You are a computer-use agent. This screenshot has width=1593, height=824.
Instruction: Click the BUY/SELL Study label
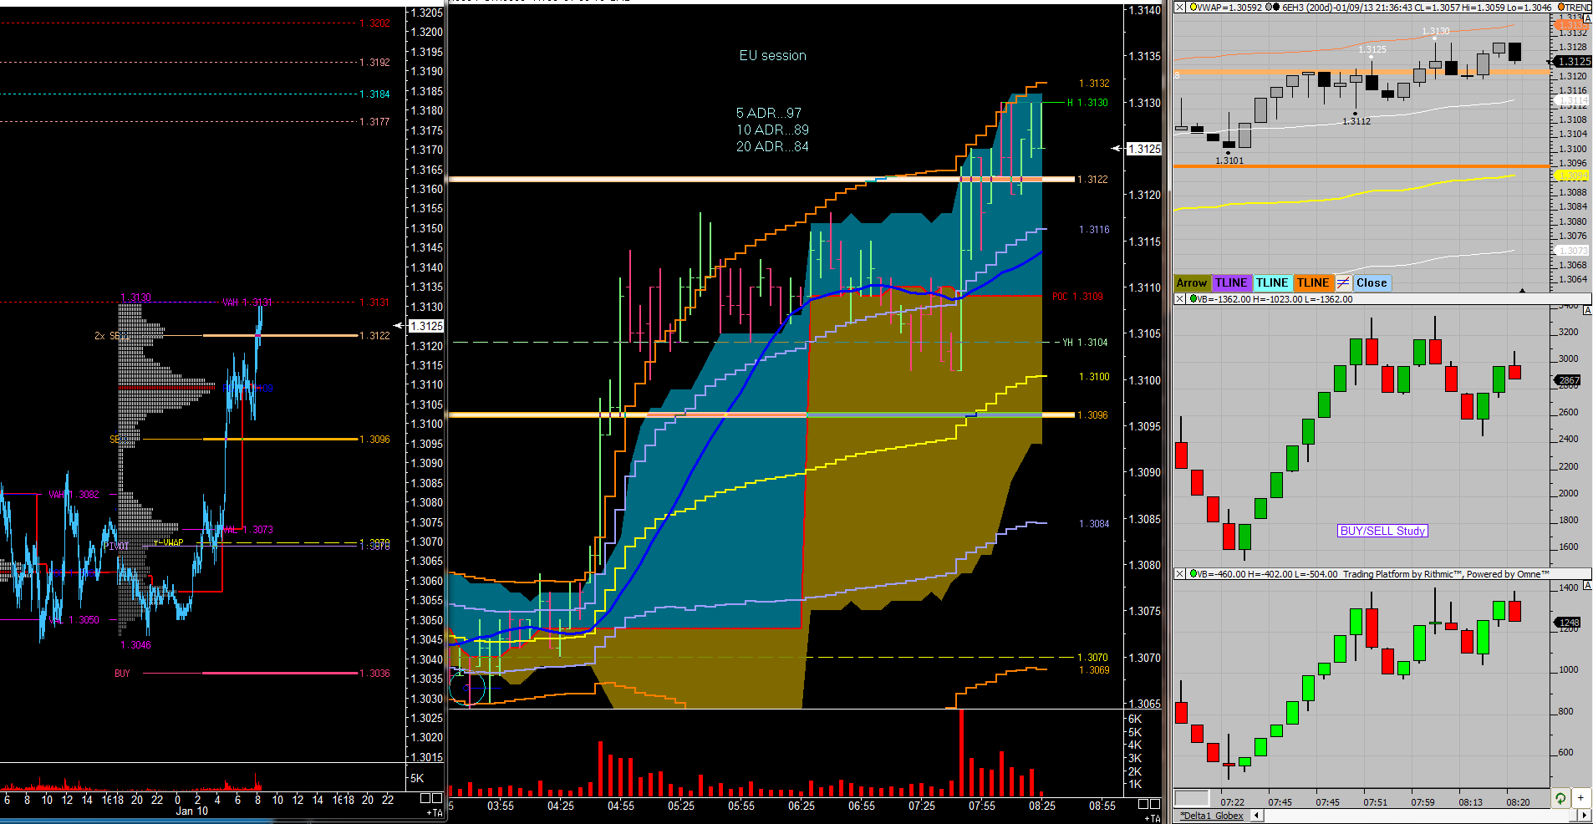pyautogui.click(x=1382, y=531)
